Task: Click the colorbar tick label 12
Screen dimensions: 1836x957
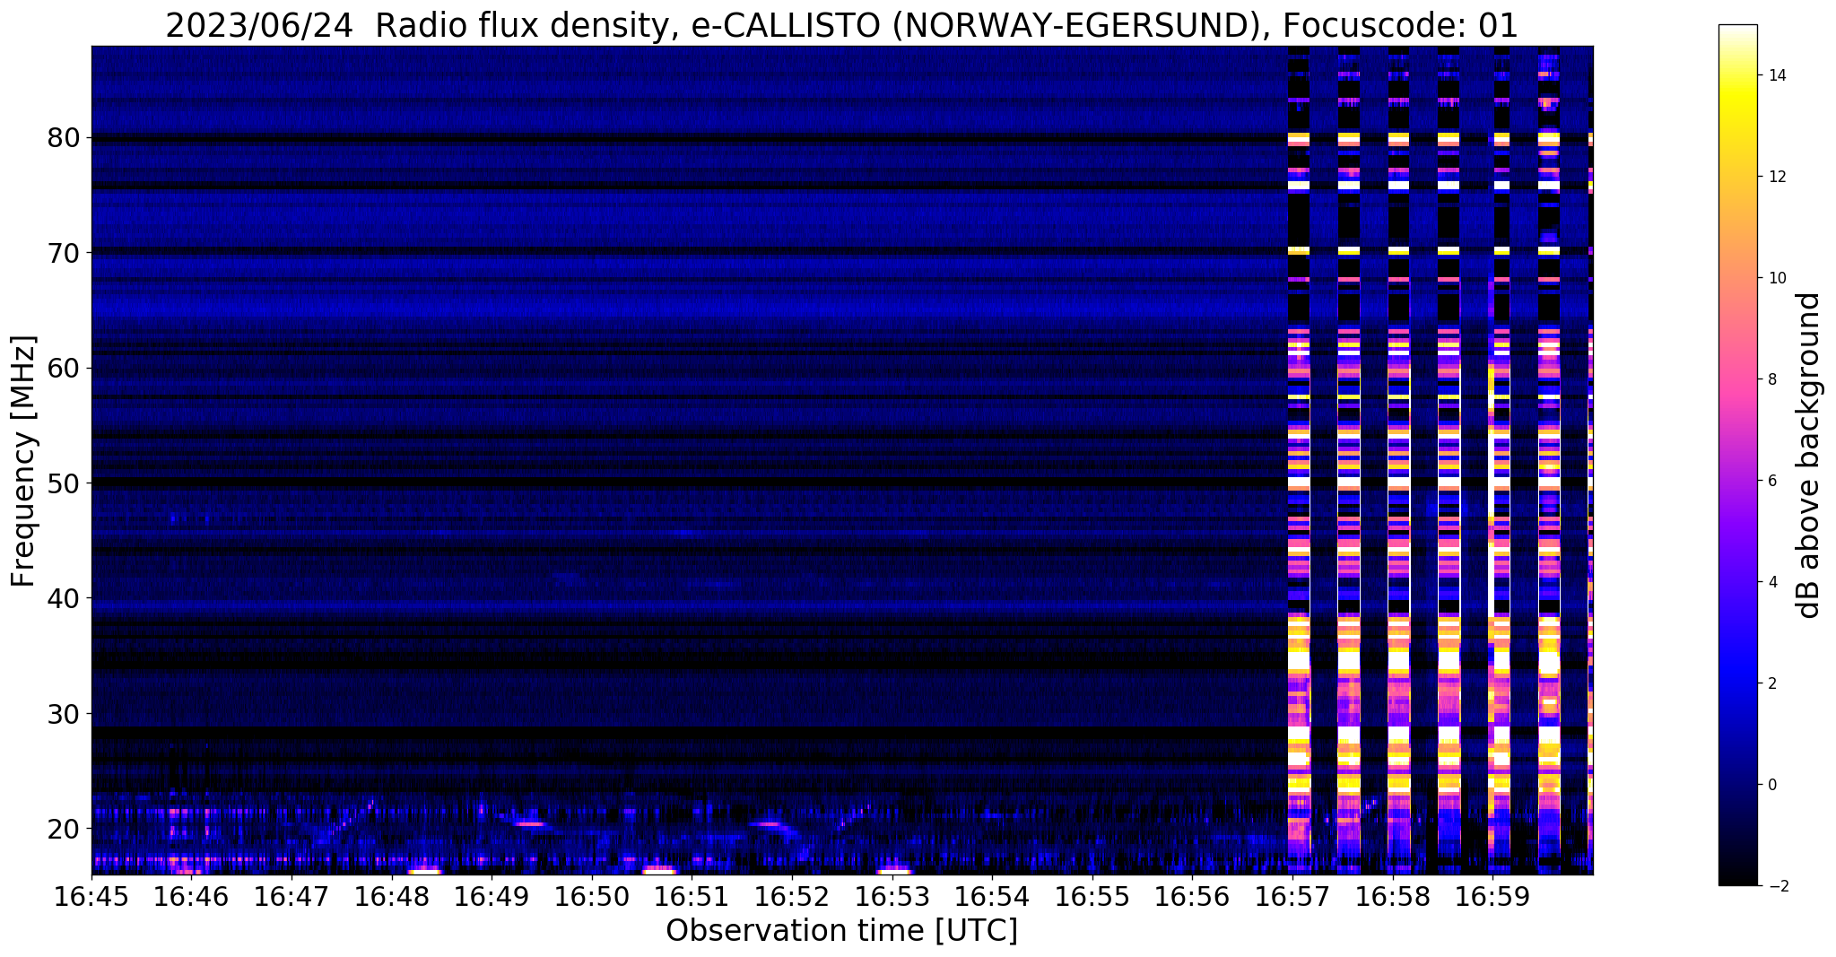Action: pyautogui.click(x=1776, y=177)
